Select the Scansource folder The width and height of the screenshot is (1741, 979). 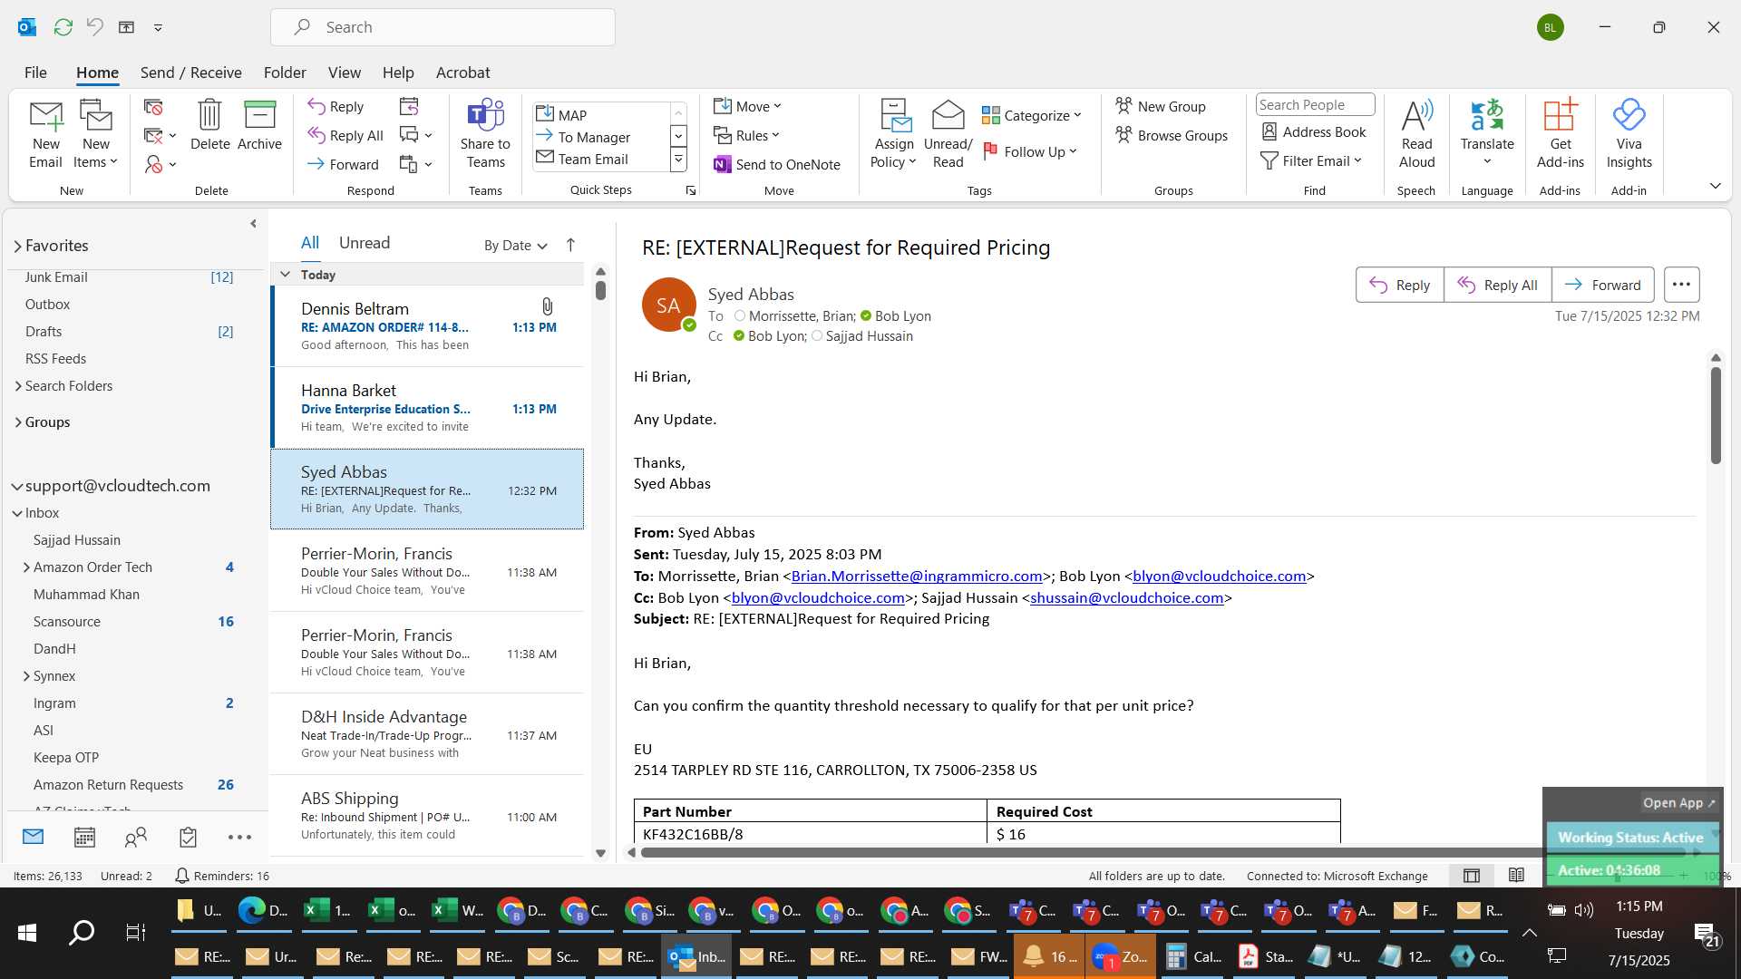[67, 622]
